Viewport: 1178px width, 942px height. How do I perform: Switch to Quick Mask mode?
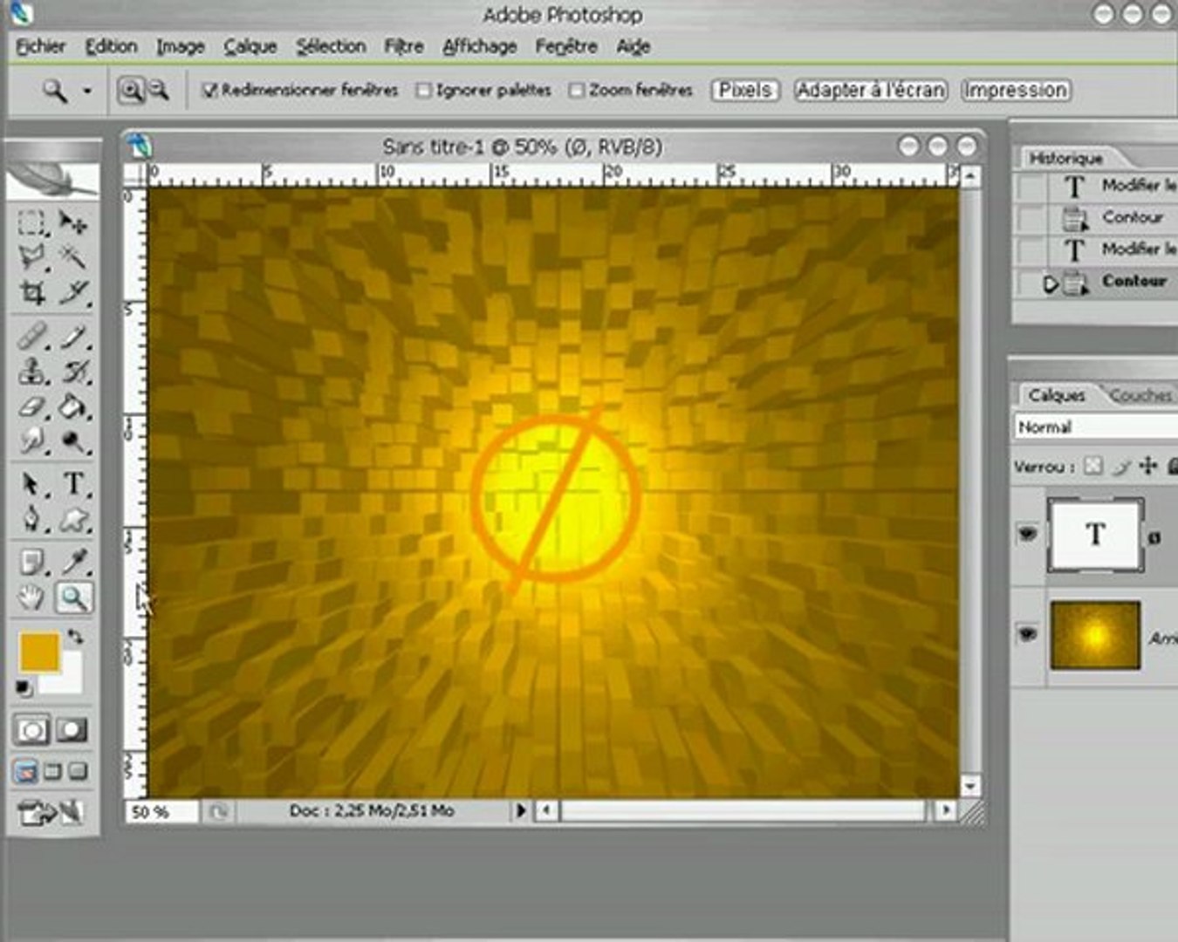72,729
